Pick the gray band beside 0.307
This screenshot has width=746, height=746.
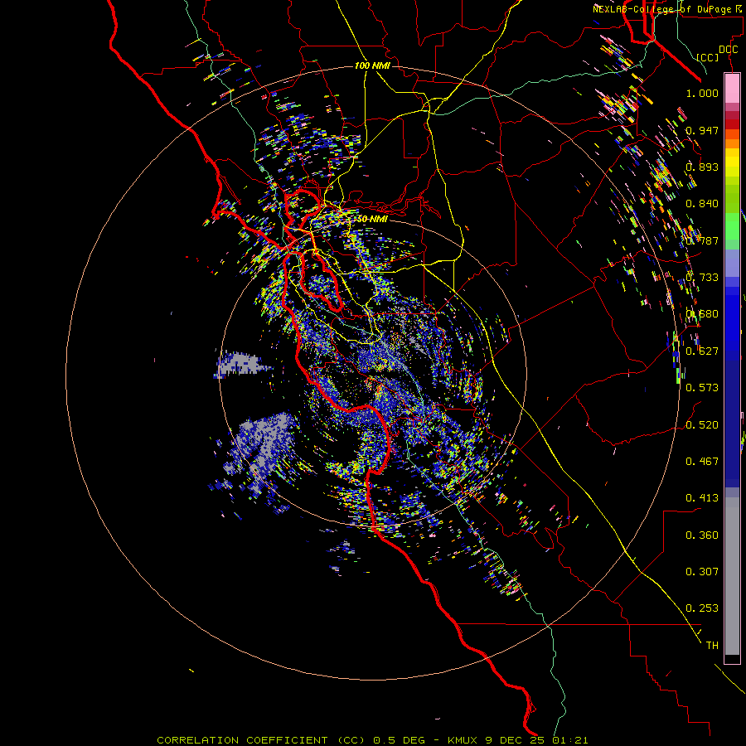[732, 576]
